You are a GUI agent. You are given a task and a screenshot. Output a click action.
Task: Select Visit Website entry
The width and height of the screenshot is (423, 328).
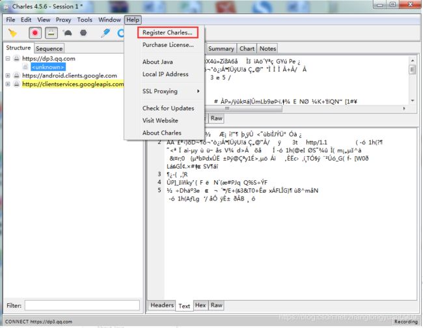160,120
